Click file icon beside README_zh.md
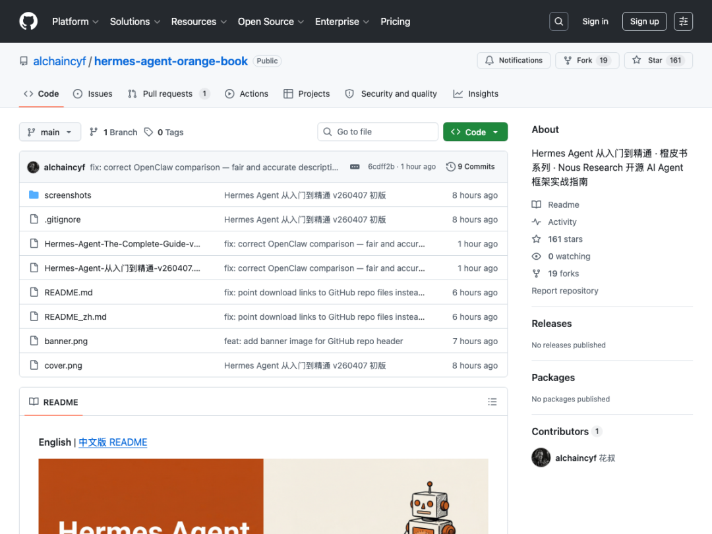 [34, 316]
